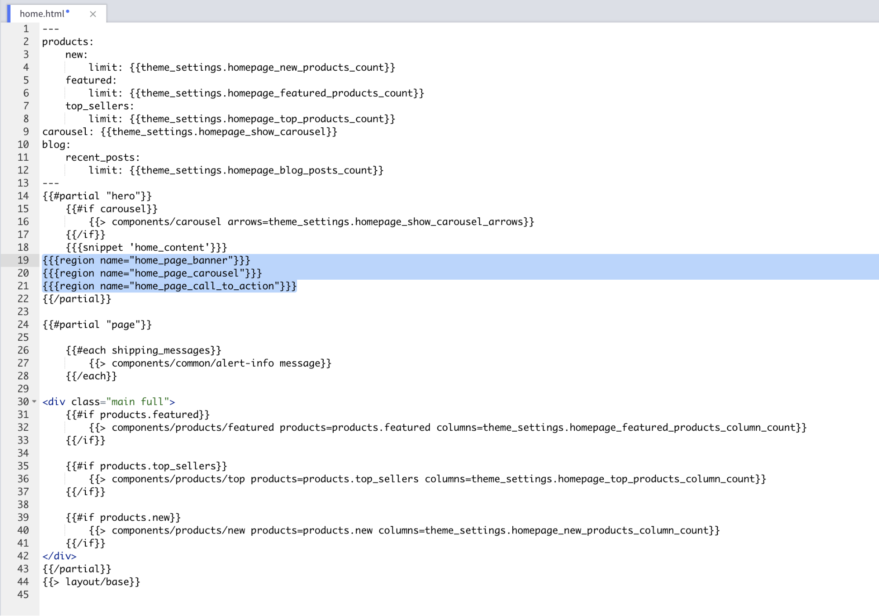The height and width of the screenshot is (616, 879).
Task: Click line number 45 in the gutter
Action: pyautogui.click(x=23, y=595)
